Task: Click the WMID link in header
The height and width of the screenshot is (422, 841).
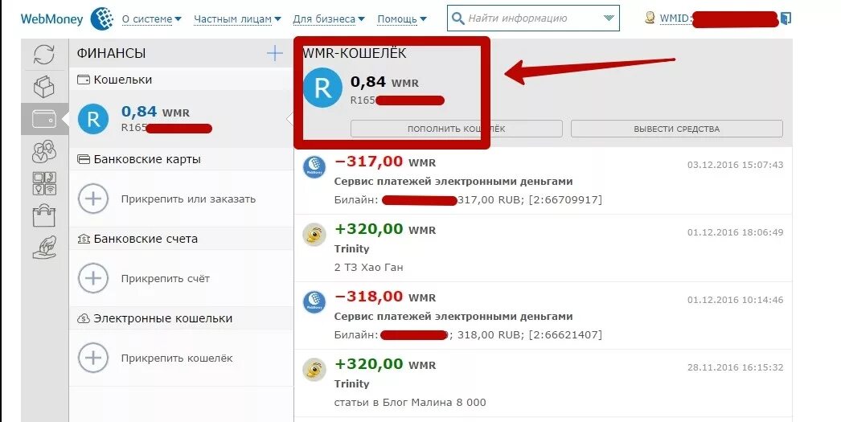Action: point(675,18)
